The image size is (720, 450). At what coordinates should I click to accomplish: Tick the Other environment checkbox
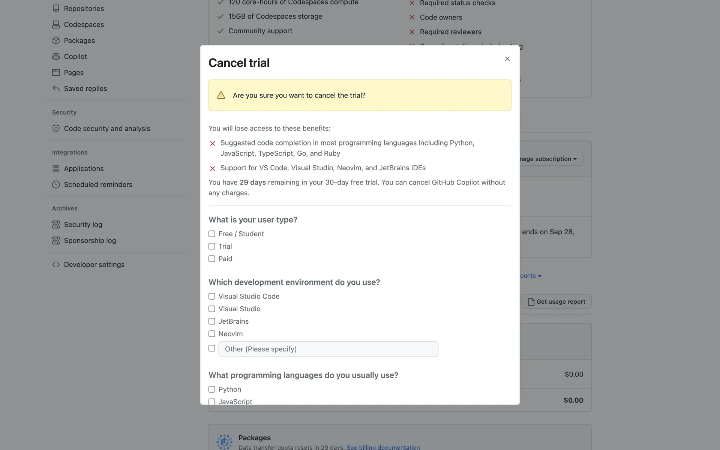(x=212, y=348)
